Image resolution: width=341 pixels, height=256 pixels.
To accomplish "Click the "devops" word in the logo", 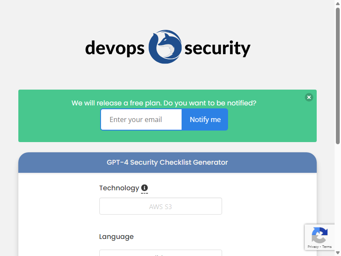I will pos(115,48).
